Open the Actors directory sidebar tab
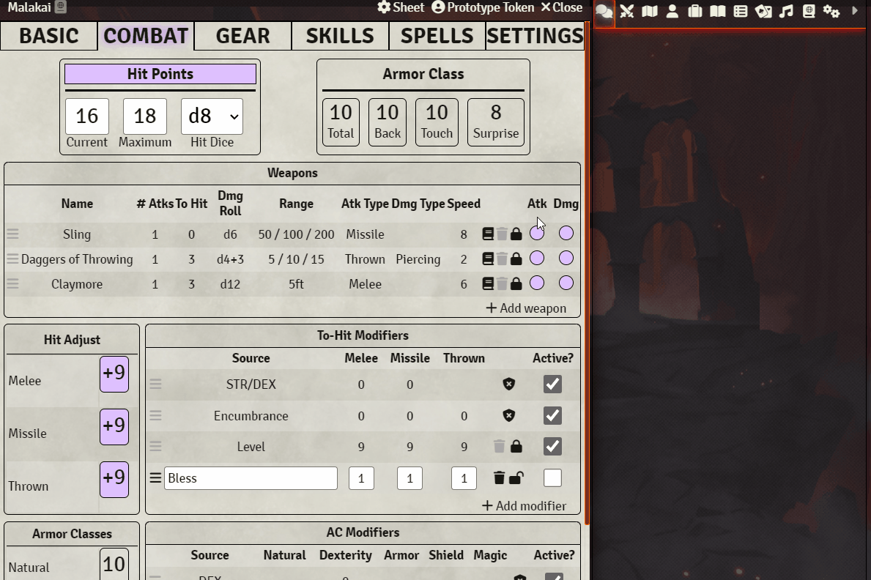 [672, 11]
